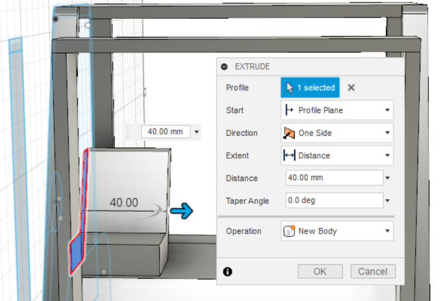Click the New Body operation icon
This screenshot has width=441, height=301.
(x=289, y=231)
